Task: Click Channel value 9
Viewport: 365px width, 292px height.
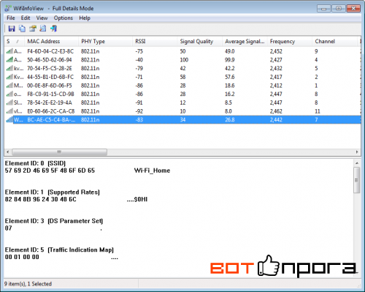Action: coord(316,51)
